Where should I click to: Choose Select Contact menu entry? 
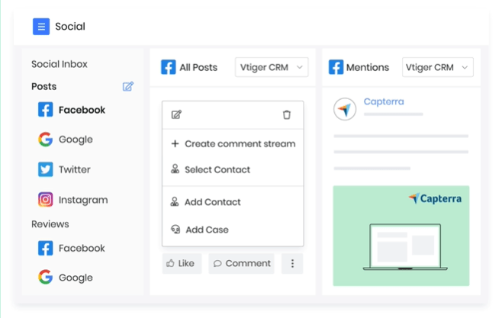(x=233, y=169)
